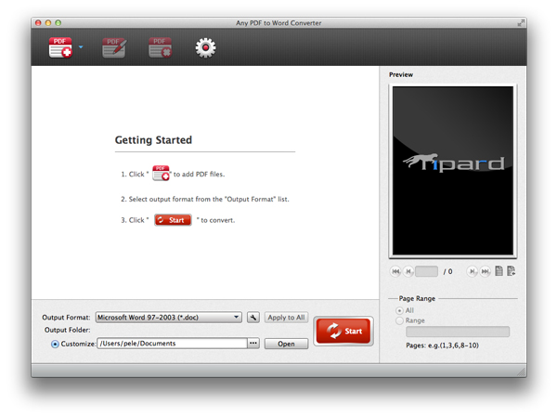Click the Add PDF icon in Getting Started
557x417 pixels.
tap(161, 173)
